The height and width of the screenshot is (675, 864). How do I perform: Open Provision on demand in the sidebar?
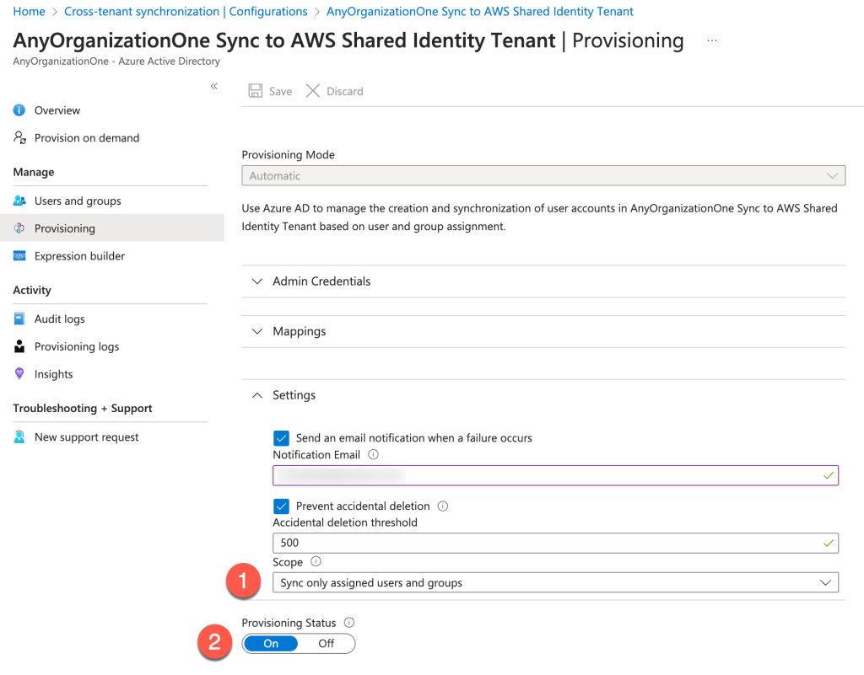pos(85,137)
